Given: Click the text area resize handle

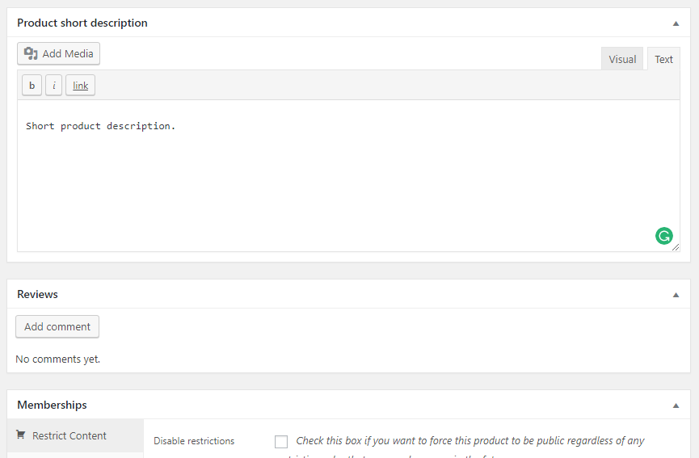Looking at the screenshot, I should pyautogui.click(x=676, y=247).
